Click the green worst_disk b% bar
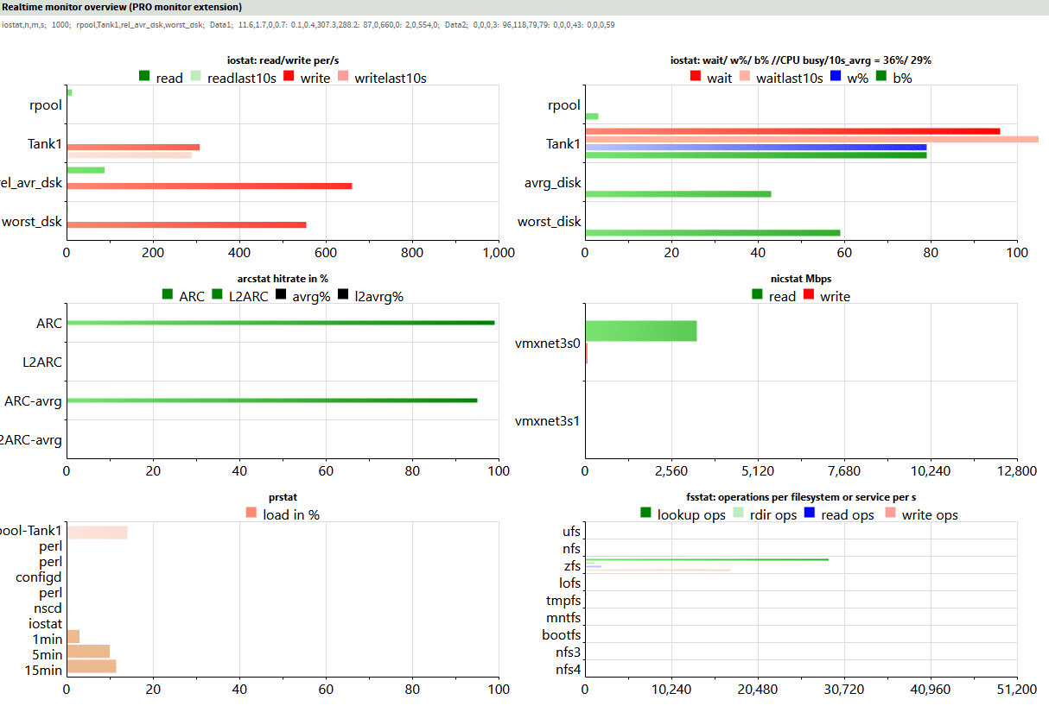The width and height of the screenshot is (1049, 706). click(713, 232)
